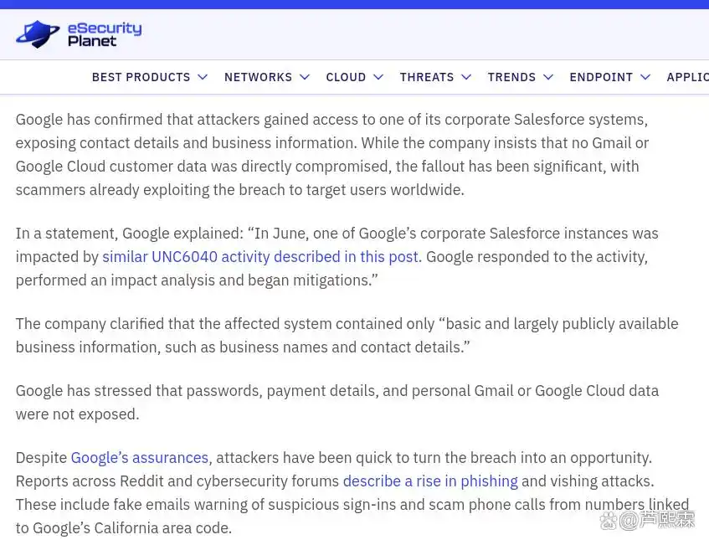Click the eSecurity Planet wordmark text
The image size is (709, 545).
pos(104,34)
